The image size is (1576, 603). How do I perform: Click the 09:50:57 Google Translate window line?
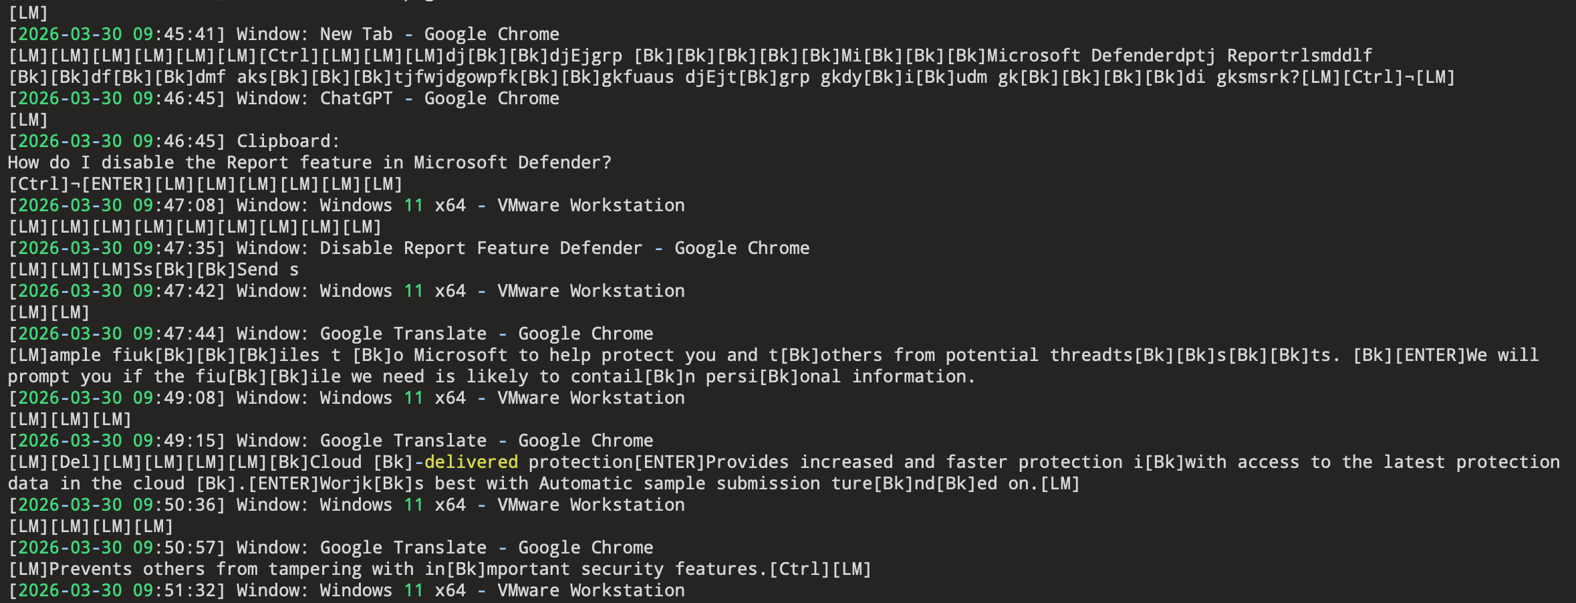pos(330,548)
